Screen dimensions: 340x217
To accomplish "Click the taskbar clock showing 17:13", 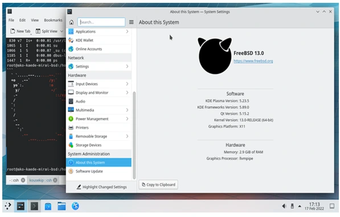I will coord(314,206).
